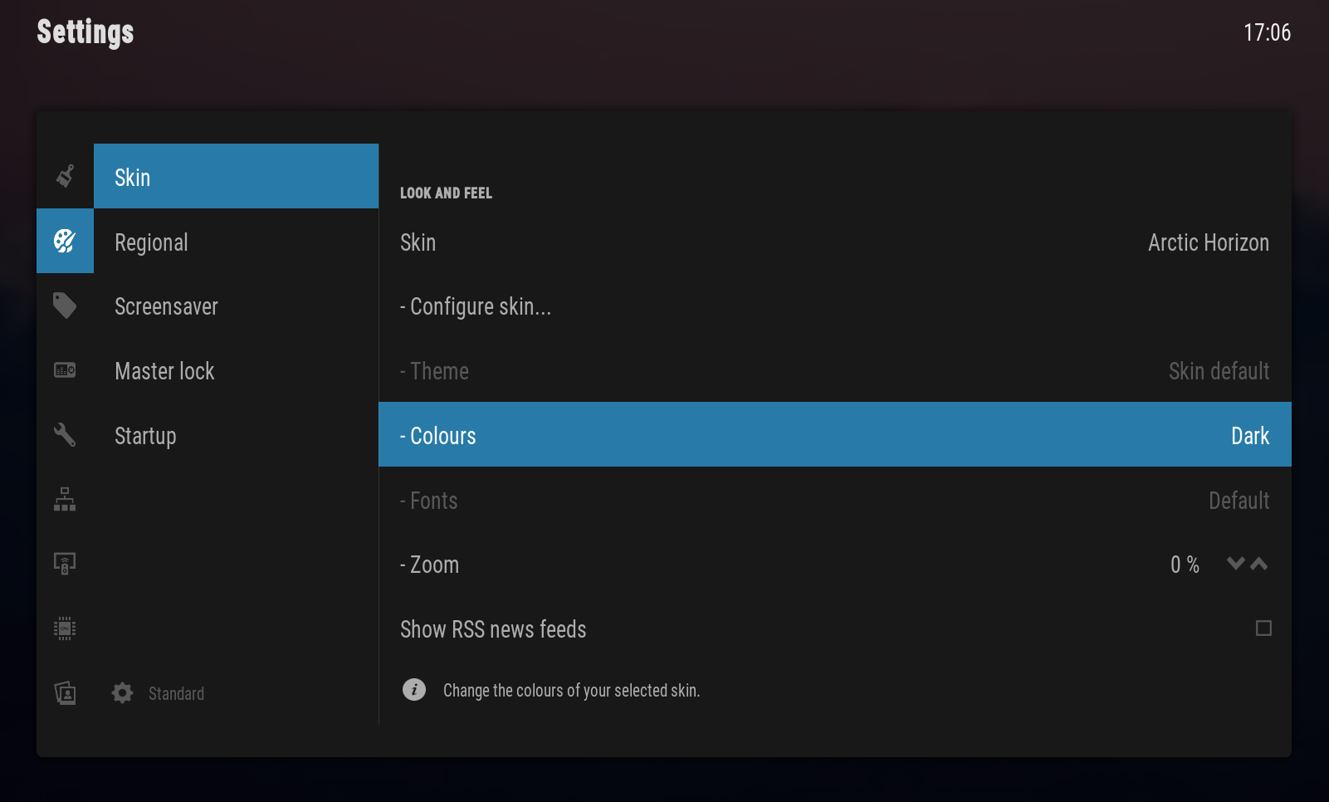Image resolution: width=1329 pixels, height=802 pixels.
Task: Click the 17:06 clock
Action: [x=1267, y=32]
